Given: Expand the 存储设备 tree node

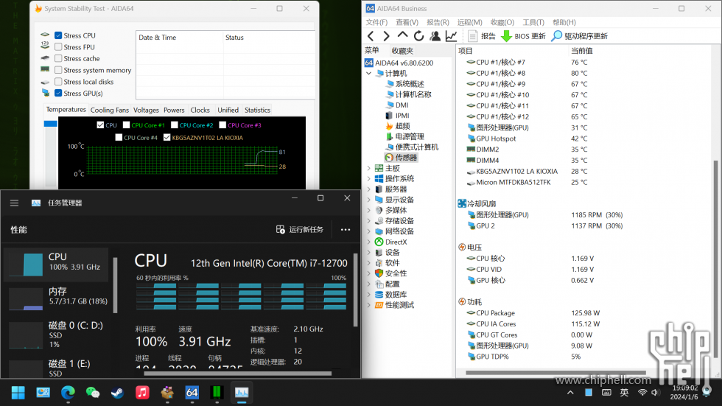Looking at the screenshot, I should pyautogui.click(x=369, y=221).
